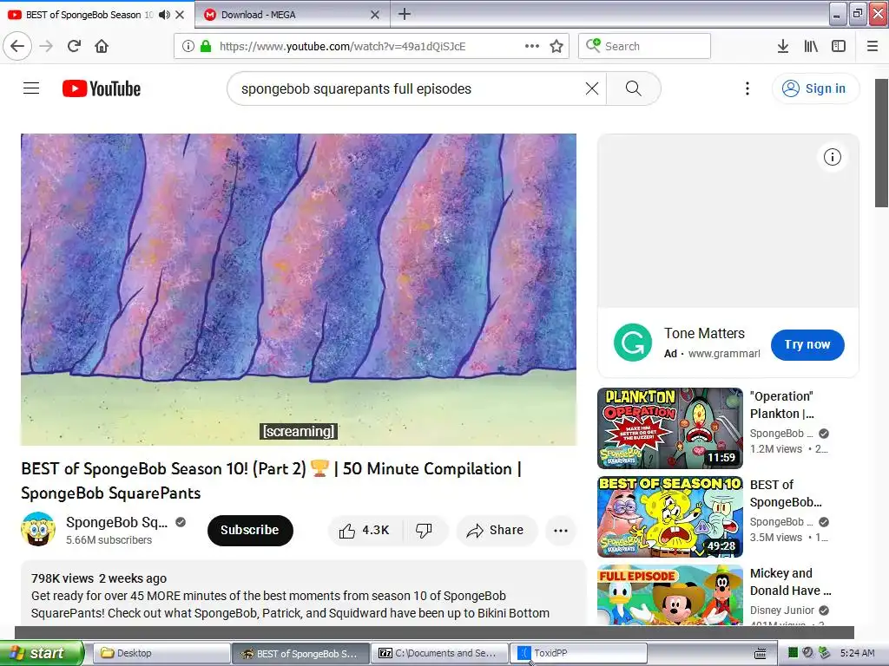Open the YouTube guide hamburger menu
Viewport: 889px width, 666px height.
coord(31,88)
